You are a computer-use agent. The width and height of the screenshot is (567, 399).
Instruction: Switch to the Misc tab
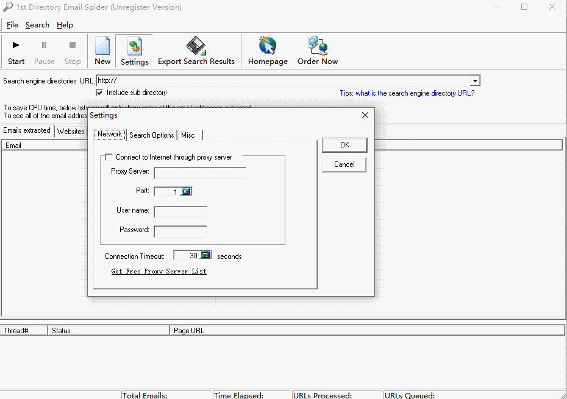point(188,135)
